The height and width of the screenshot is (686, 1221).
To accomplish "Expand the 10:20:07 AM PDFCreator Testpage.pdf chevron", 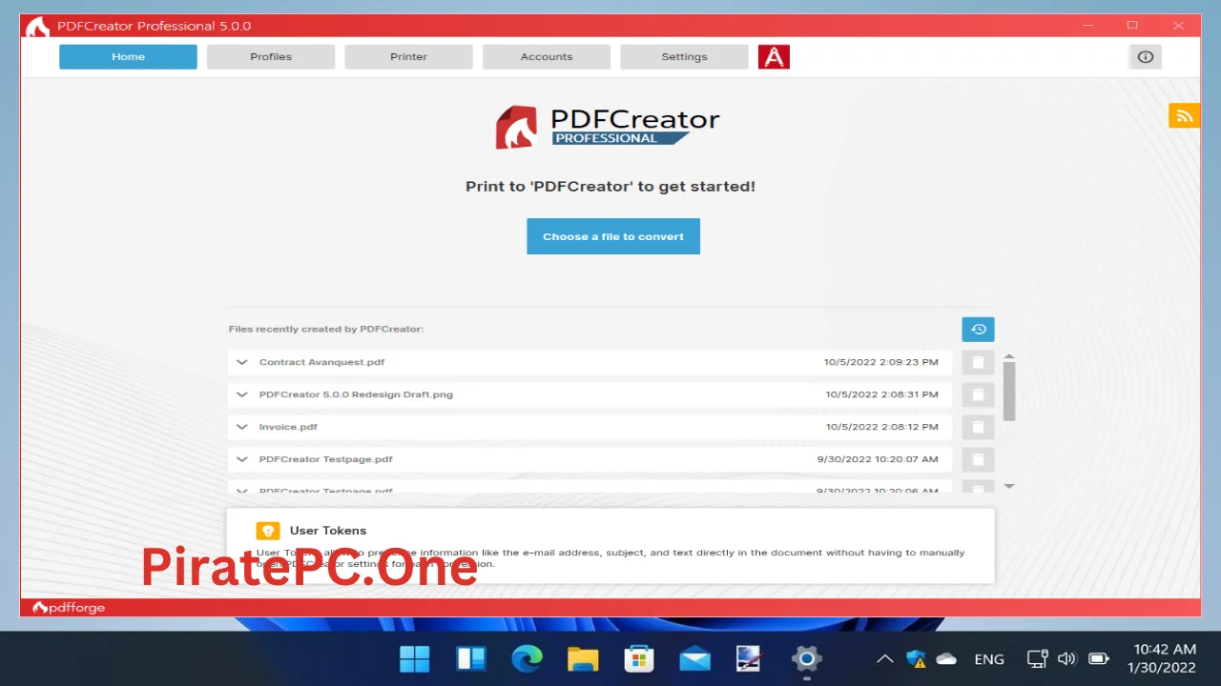I will [x=242, y=459].
